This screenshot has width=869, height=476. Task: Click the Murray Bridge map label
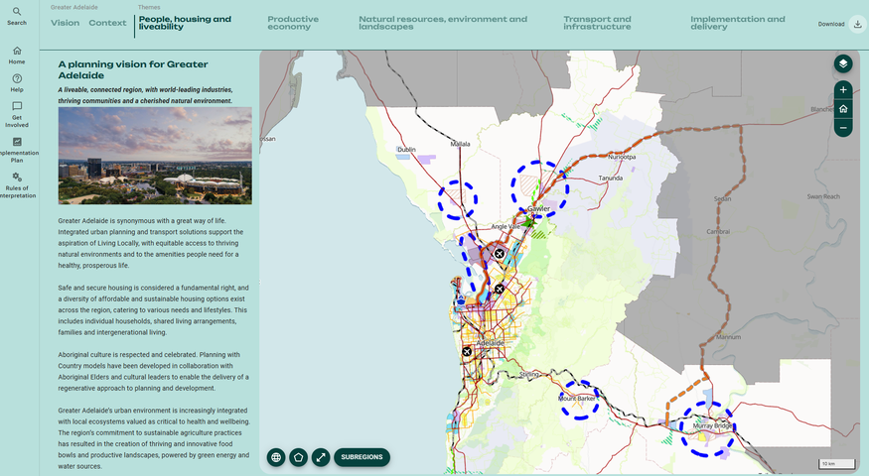point(713,425)
